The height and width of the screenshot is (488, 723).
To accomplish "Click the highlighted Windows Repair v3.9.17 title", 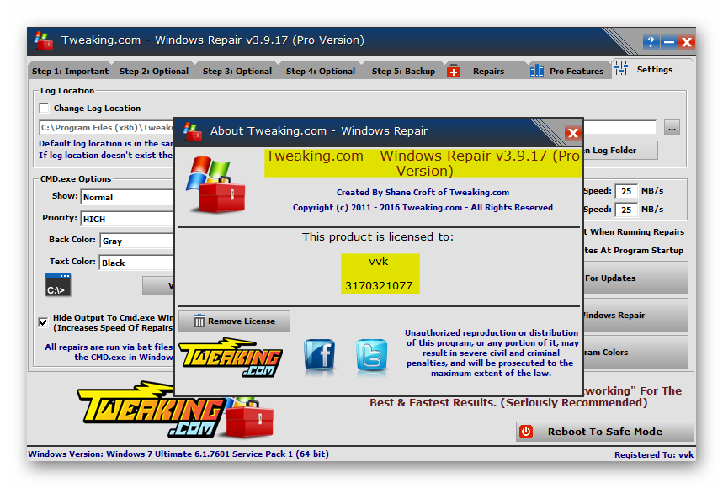I will coord(423,163).
